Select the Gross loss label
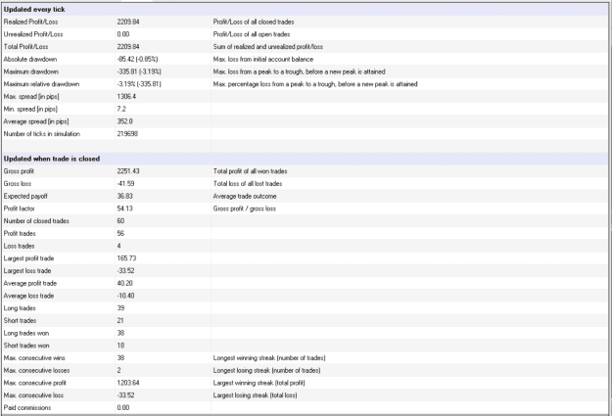 18,184
